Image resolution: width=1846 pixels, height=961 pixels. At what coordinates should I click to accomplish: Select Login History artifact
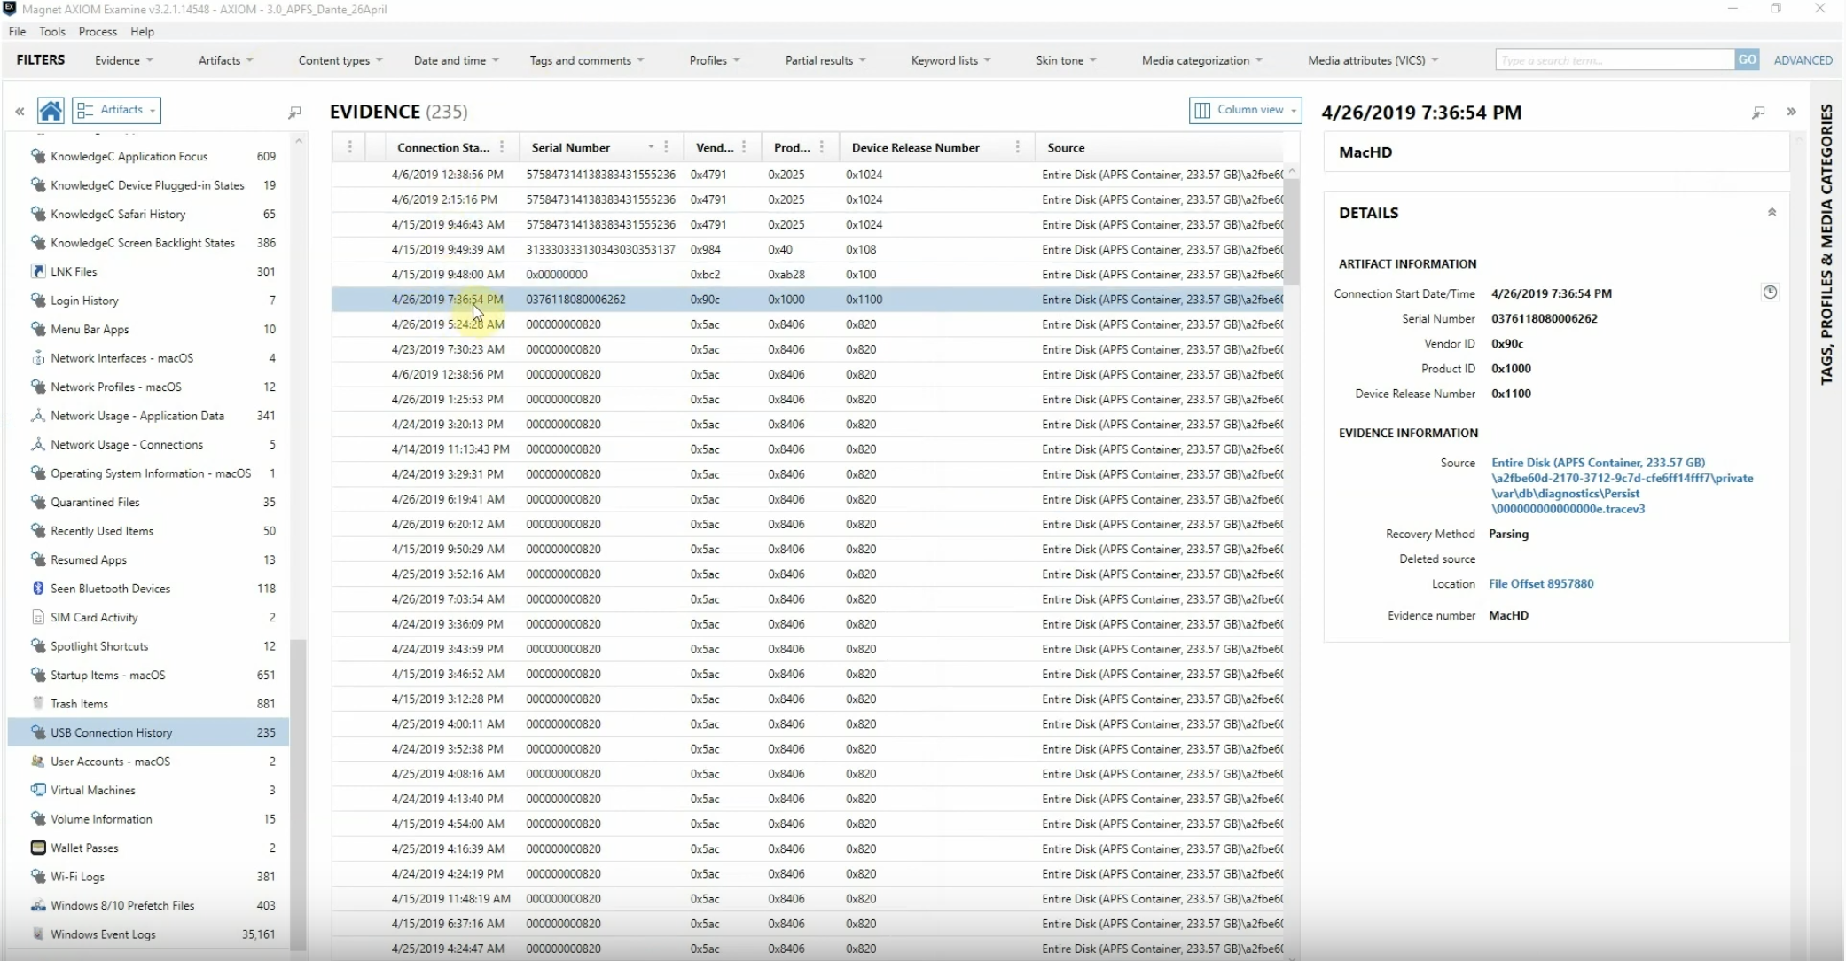tap(148, 301)
